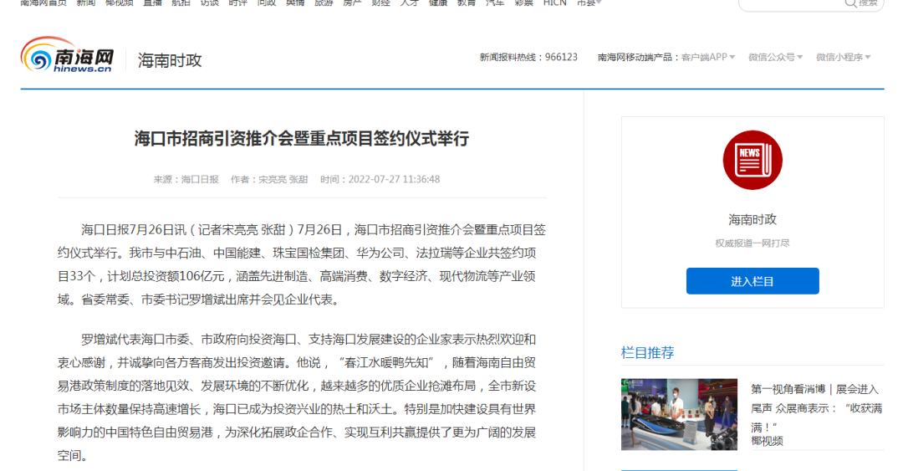
Task: Expand the 微信公众号 dropdown
Action: point(775,57)
